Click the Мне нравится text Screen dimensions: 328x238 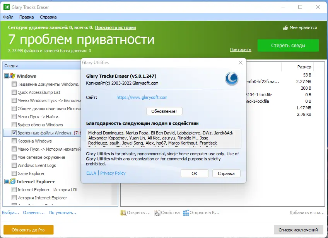303,27
